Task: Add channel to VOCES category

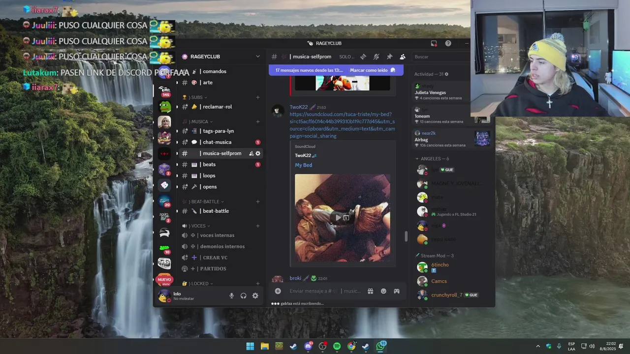Action: pos(257,226)
